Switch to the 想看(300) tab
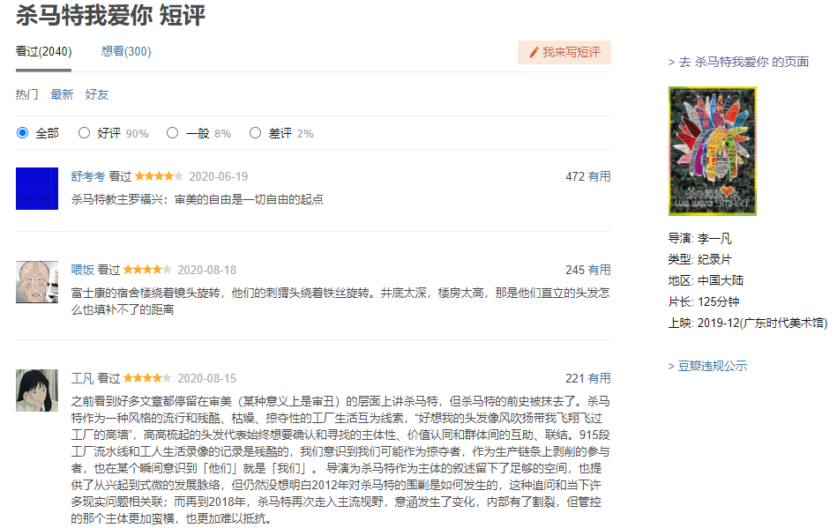The width and height of the screenshot is (837, 528). coord(125,52)
